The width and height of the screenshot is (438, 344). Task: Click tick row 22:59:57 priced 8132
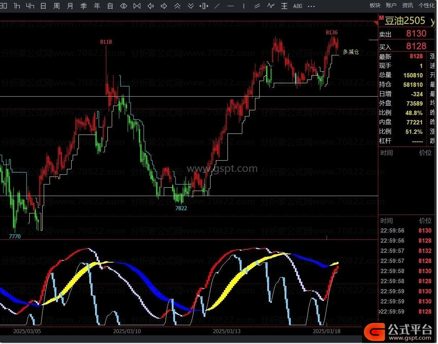(x=405, y=251)
